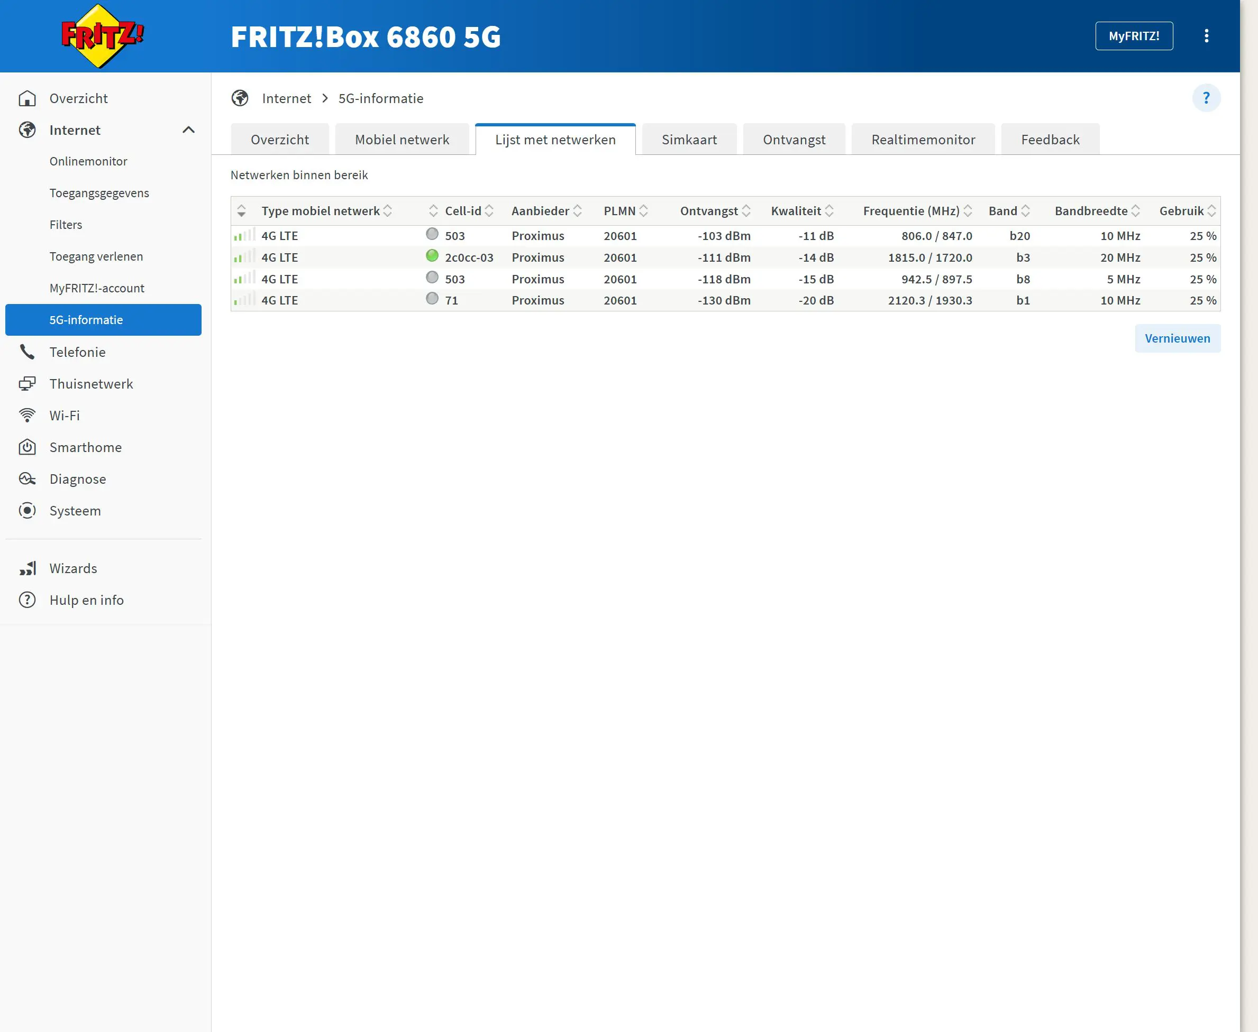Open Systeem using its sidebar icon
The image size is (1258, 1032).
click(x=28, y=510)
